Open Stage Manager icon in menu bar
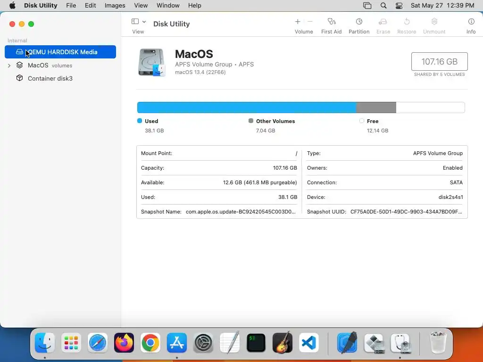The height and width of the screenshot is (362, 483). 367,5
